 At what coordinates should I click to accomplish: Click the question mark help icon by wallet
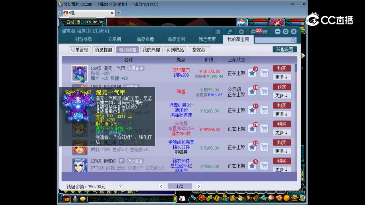(x=120, y=186)
